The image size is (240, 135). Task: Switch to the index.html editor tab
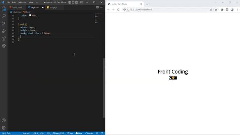(17, 7)
